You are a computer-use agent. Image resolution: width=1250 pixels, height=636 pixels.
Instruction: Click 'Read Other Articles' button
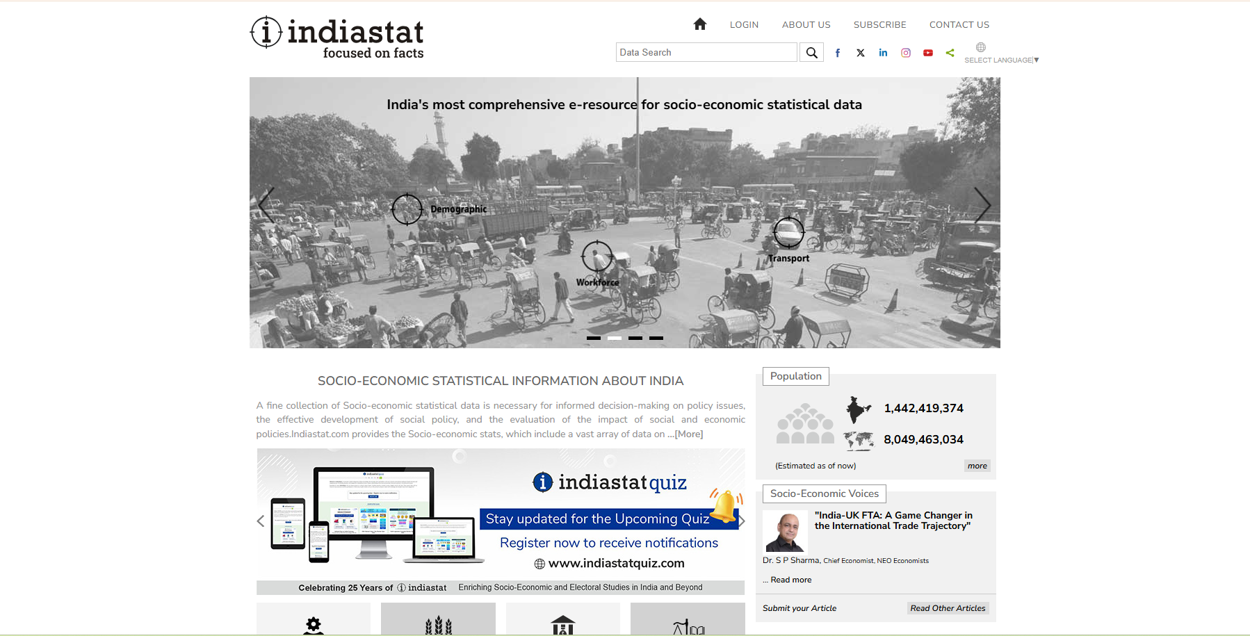coord(948,608)
